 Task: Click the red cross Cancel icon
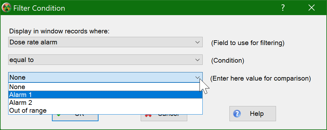coord(148,116)
